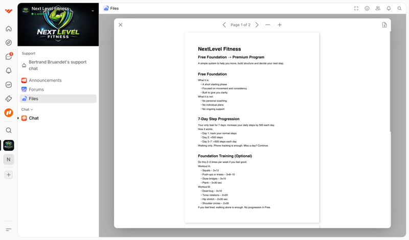The width and height of the screenshot is (409, 240).
Task: Click the Next Level Fitness banner image
Action: [58, 25]
